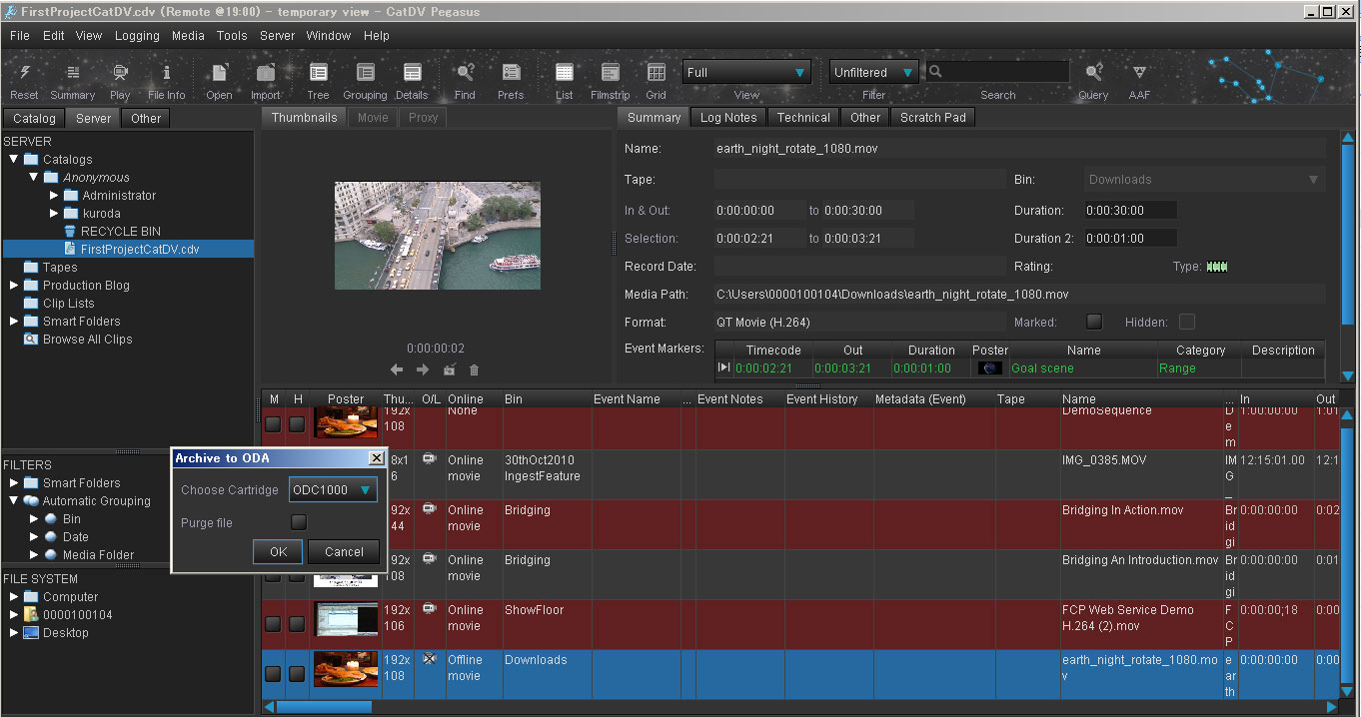
Task: Go to next thumbnail arrow
Action: (x=423, y=369)
